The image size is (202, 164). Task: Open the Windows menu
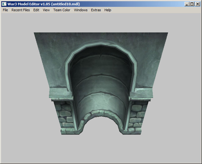pos(81,10)
